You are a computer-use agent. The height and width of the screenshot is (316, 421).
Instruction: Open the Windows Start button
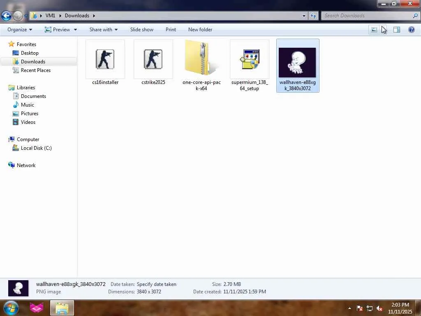11,308
